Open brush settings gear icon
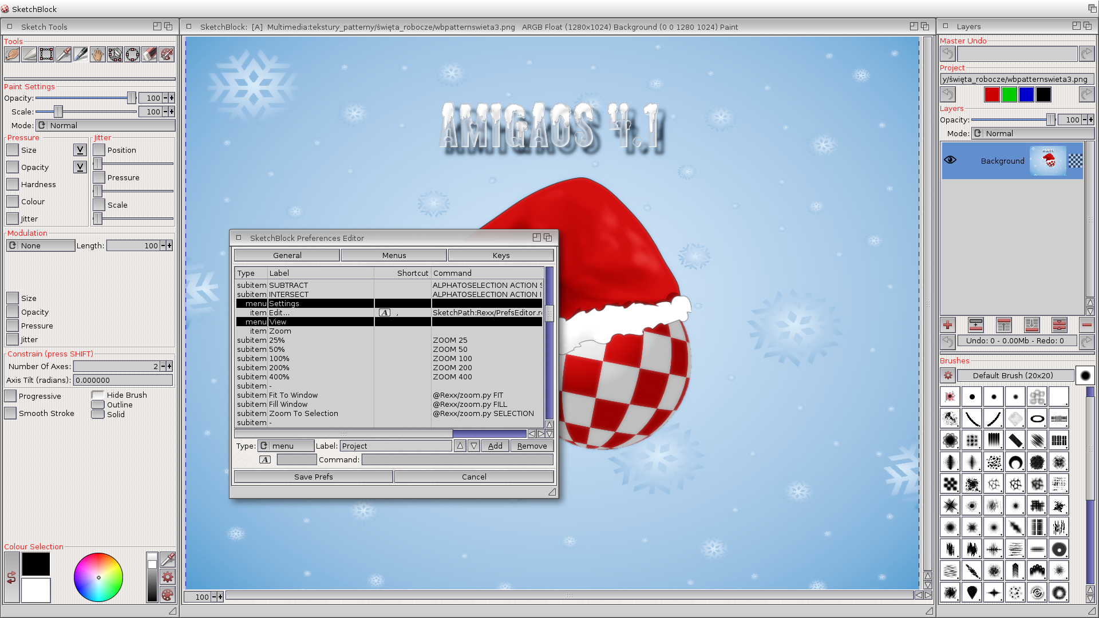Screen dimensions: 1099x618 (948, 375)
